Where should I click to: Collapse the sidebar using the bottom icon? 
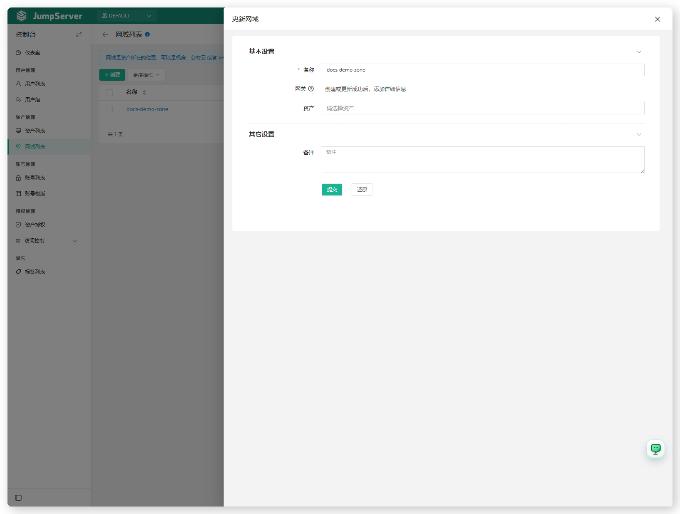(x=18, y=498)
